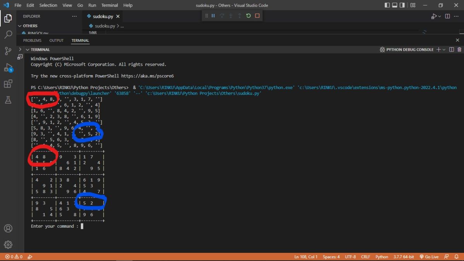Open the launch profile dropdown arrow
This screenshot has height=261, width=464.
(x=444, y=50)
